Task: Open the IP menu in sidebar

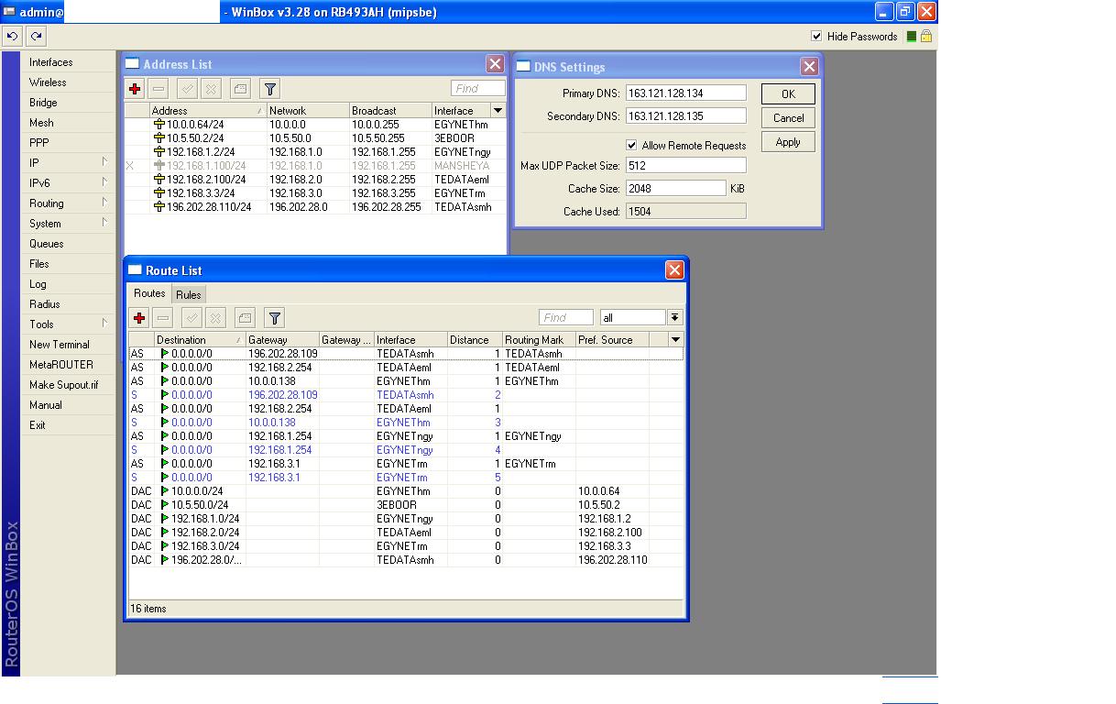Action: point(35,163)
